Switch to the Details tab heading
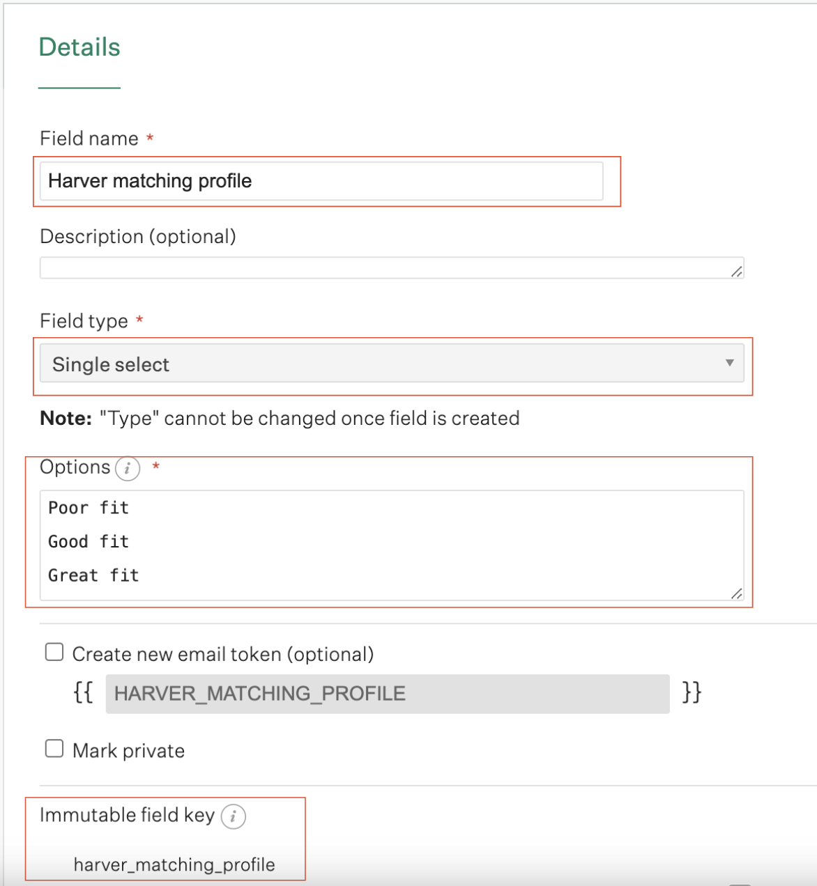This screenshot has width=817, height=886. pyautogui.click(x=79, y=47)
